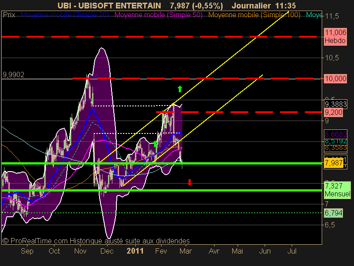Click the Mar month label

[186, 251]
